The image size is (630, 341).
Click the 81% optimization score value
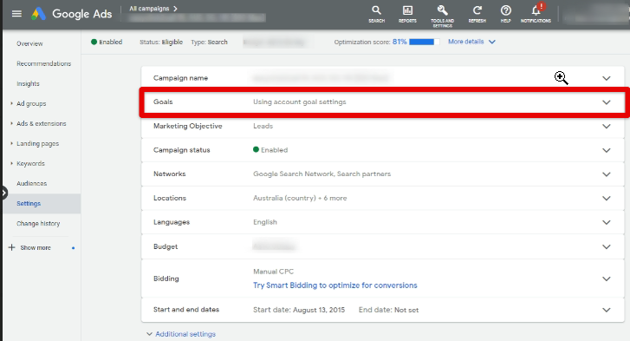pyautogui.click(x=399, y=42)
